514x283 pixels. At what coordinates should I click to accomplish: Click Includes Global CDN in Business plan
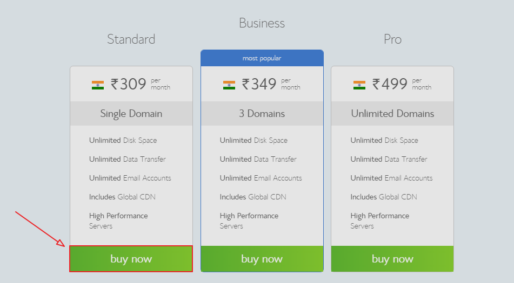click(x=253, y=197)
